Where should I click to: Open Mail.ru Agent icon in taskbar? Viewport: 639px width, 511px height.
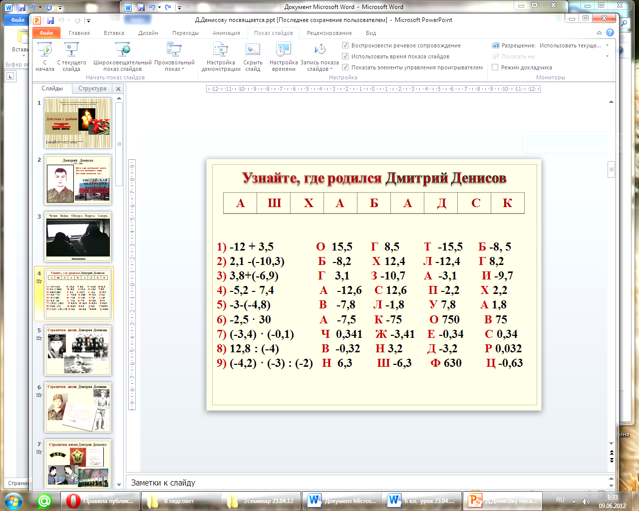(44, 501)
